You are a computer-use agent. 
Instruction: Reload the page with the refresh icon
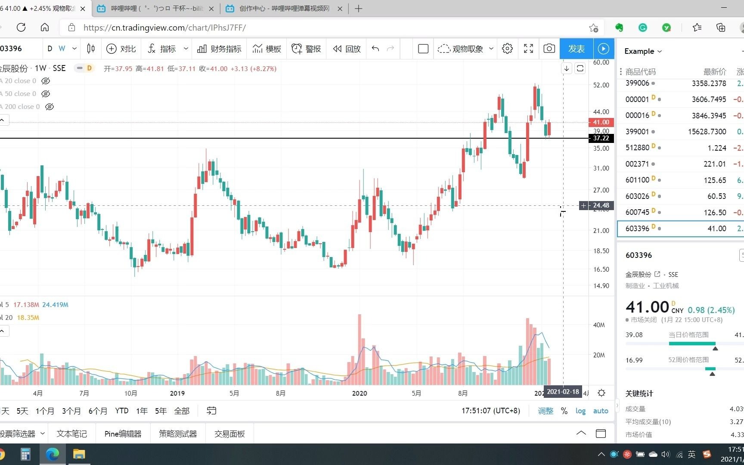click(x=21, y=28)
